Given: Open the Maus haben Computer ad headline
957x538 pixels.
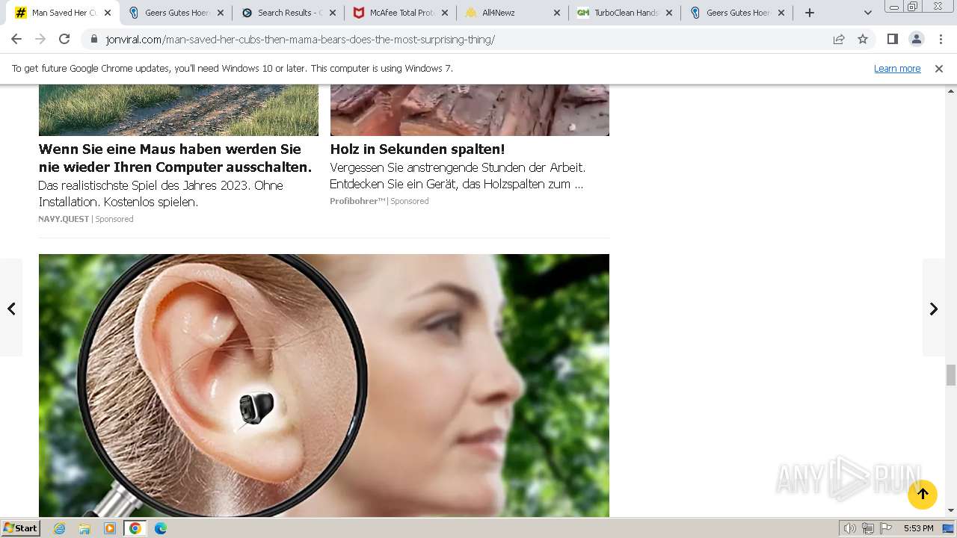Looking at the screenshot, I should 175,158.
